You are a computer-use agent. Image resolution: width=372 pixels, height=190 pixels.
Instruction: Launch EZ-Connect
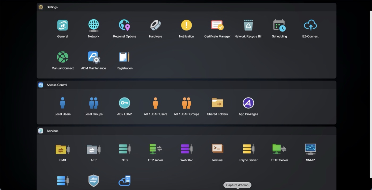(310, 25)
